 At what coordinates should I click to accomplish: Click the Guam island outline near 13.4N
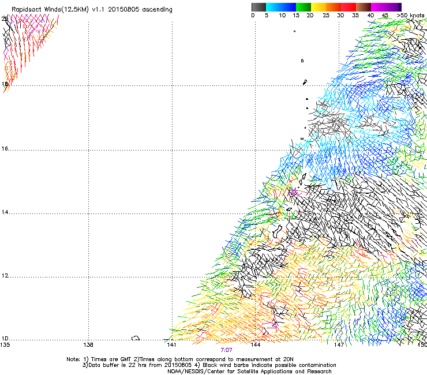[277, 232]
